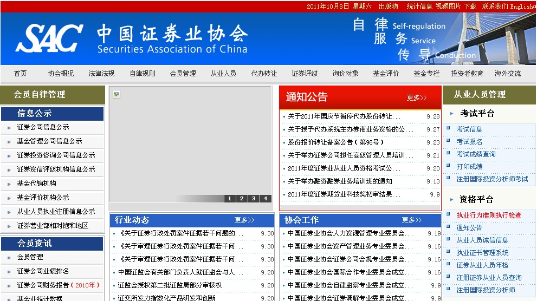Click the SAC logo in the header
This screenshot has width=537, height=301.
49,38
